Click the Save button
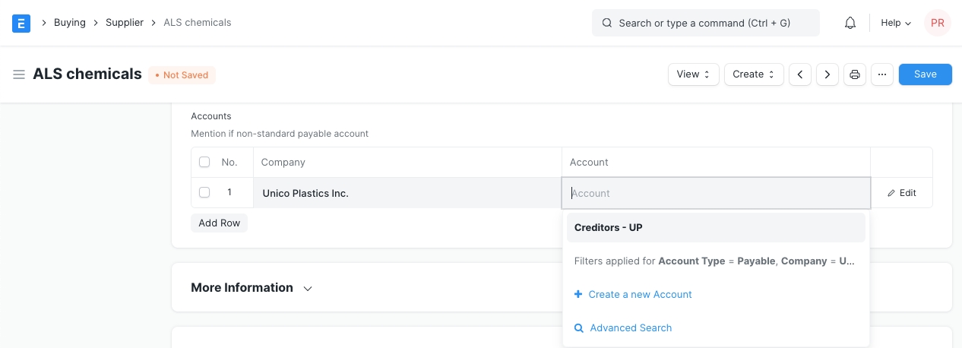Screen dimensions: 962x348 click(925, 74)
